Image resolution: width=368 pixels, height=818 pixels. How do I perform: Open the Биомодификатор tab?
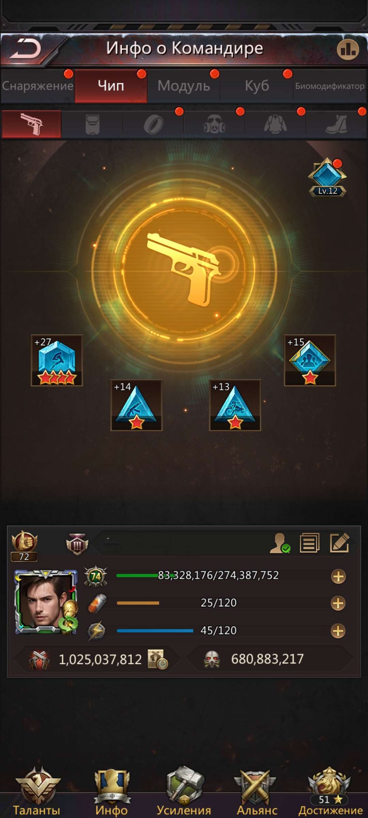330,86
